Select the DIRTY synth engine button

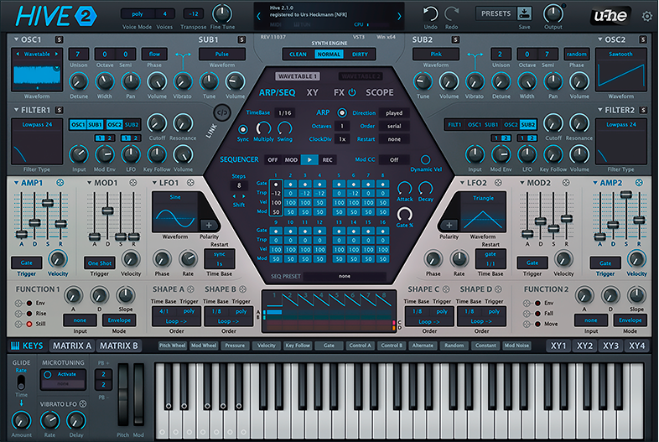(x=360, y=54)
